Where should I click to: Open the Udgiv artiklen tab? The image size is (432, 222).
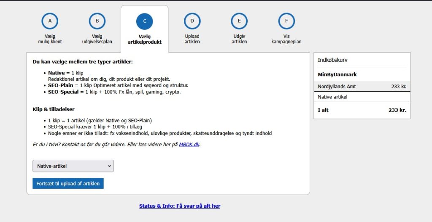coord(239,39)
